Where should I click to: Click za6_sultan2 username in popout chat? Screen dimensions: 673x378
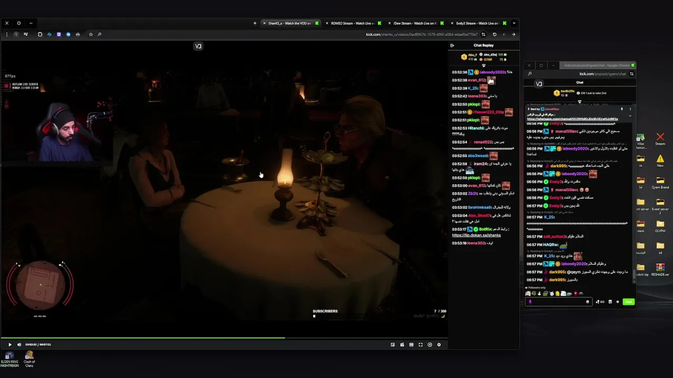(555, 236)
